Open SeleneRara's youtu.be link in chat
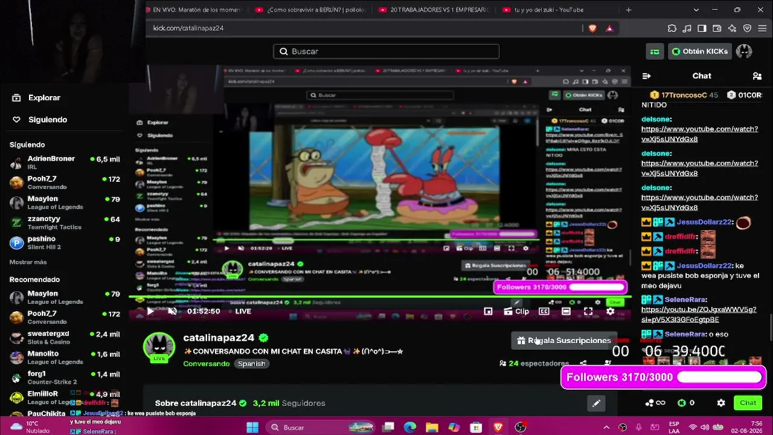 click(699, 315)
